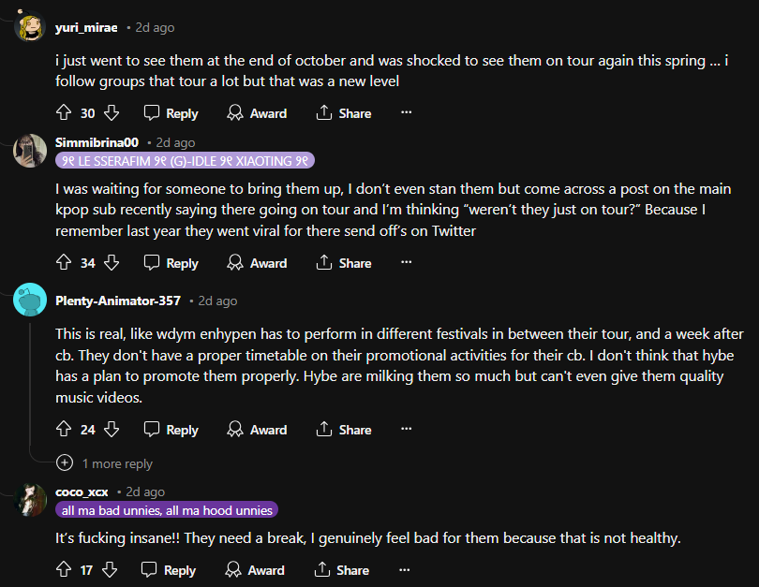Viewport: 759px width, 587px height.
Task: Share coco_xcx's comment
Action: tap(342, 570)
